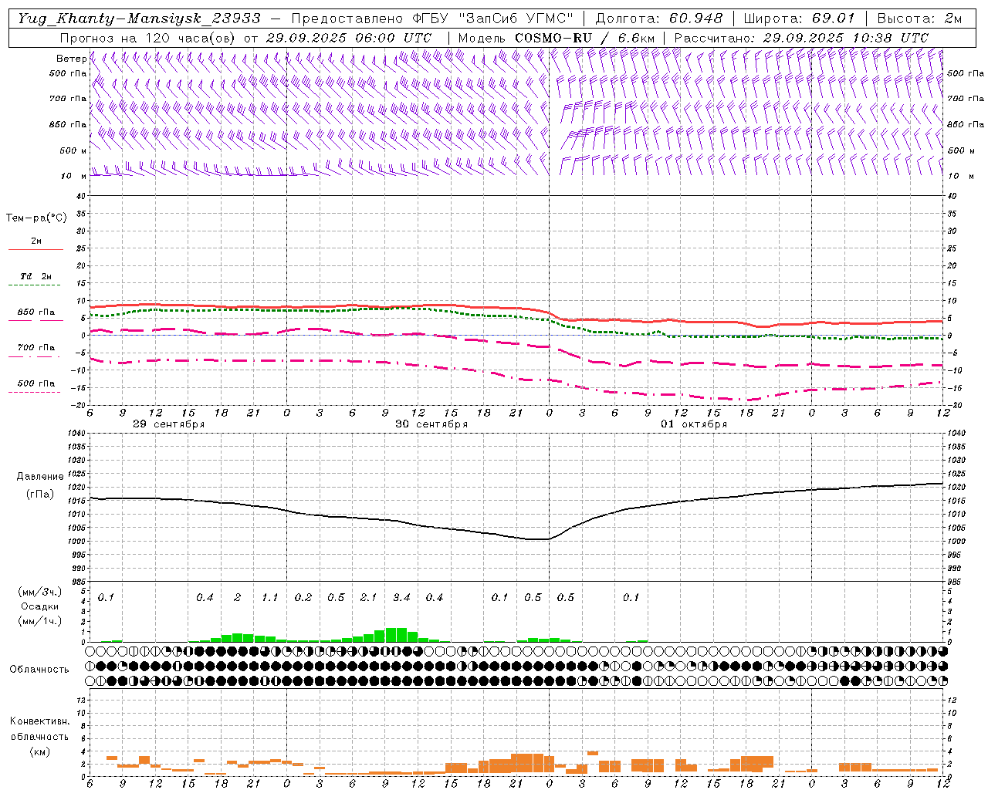Viewport: 988px width, 790px height.
Task: Click the 1.1 precipitation amount value
Action: (269, 598)
